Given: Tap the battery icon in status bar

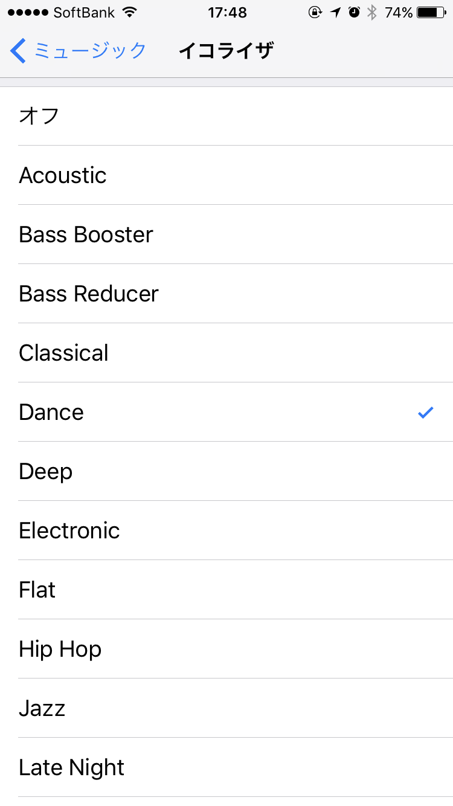Looking at the screenshot, I should point(431,12).
